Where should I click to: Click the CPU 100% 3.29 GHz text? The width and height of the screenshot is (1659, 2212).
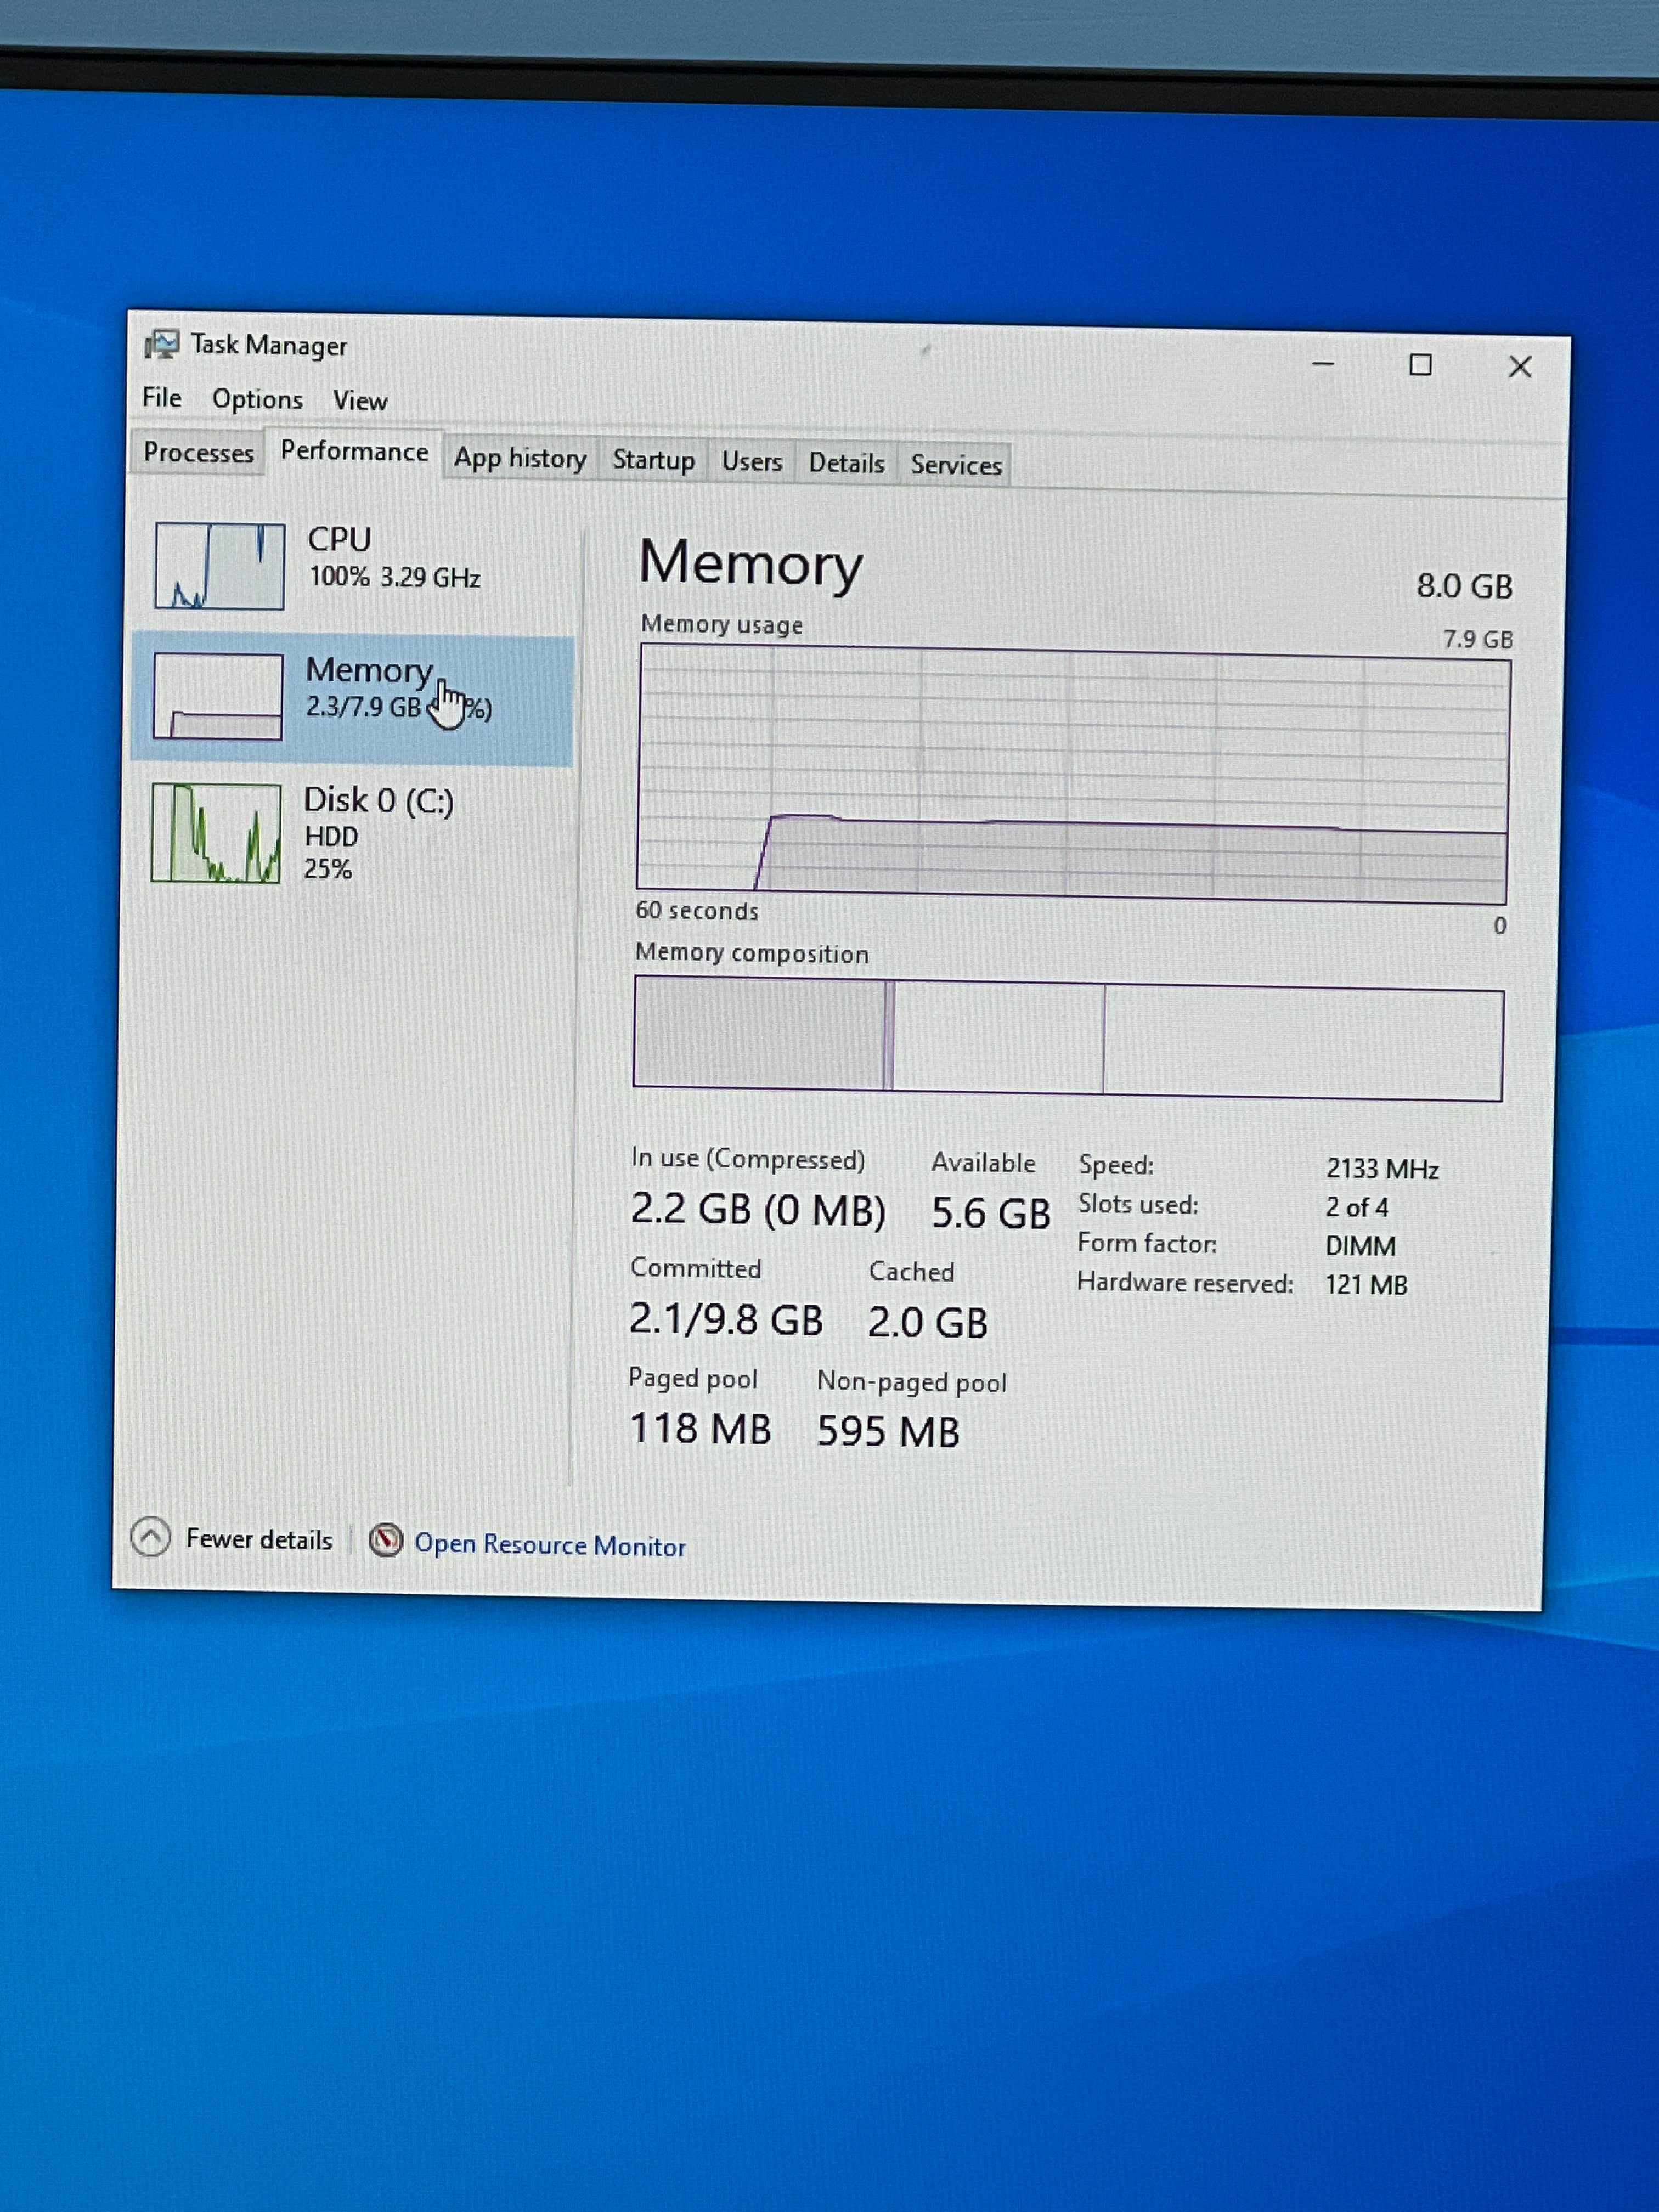coord(394,577)
